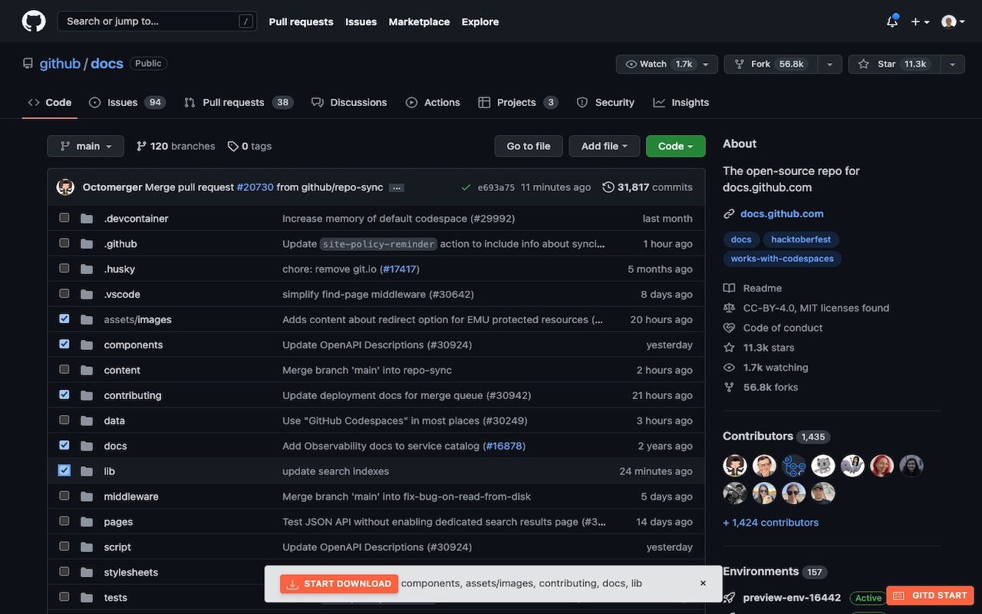This screenshot has width=982, height=614.
Task: Check the .devcontainer row checkbox
Action: [64, 216]
